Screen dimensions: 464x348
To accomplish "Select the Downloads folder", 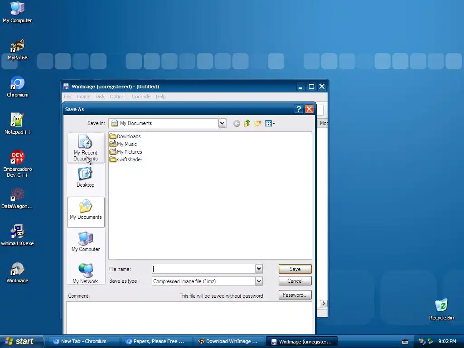I will pyautogui.click(x=125, y=136).
